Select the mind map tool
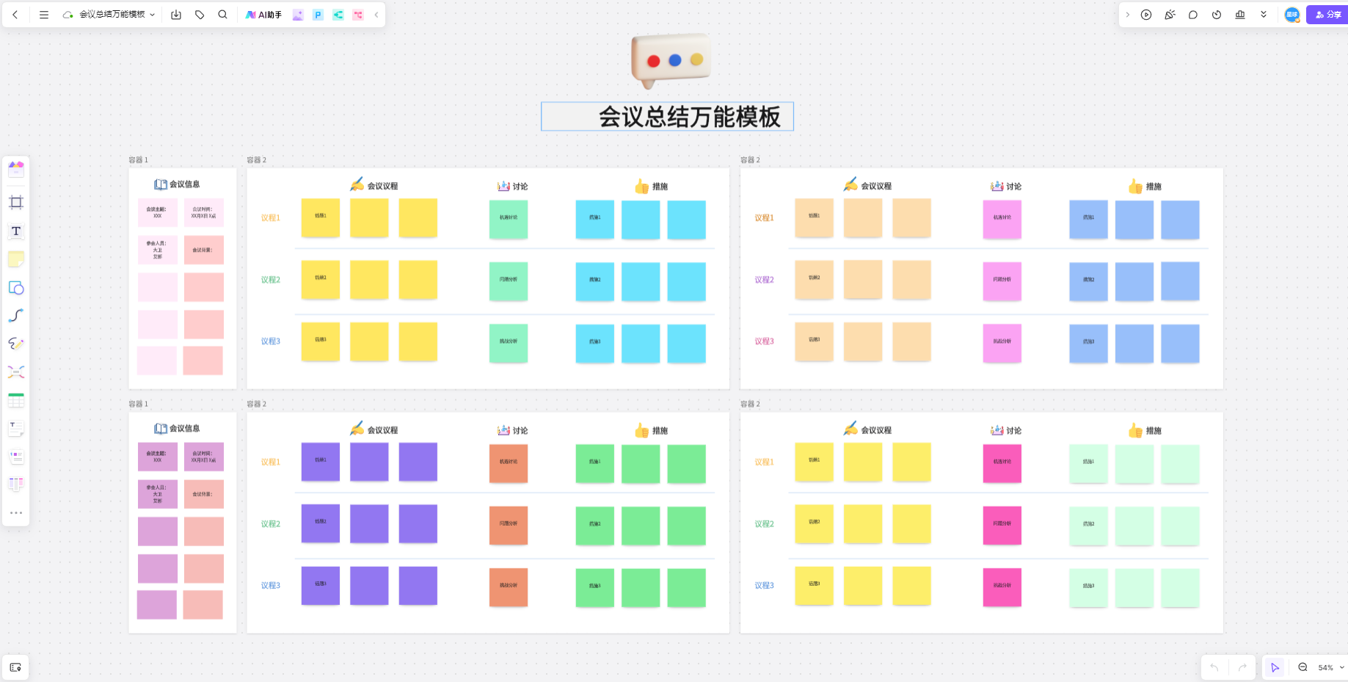This screenshot has width=1348, height=682. tap(16, 372)
